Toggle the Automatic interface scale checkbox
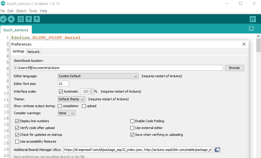The image size is (261, 158). 61,91
